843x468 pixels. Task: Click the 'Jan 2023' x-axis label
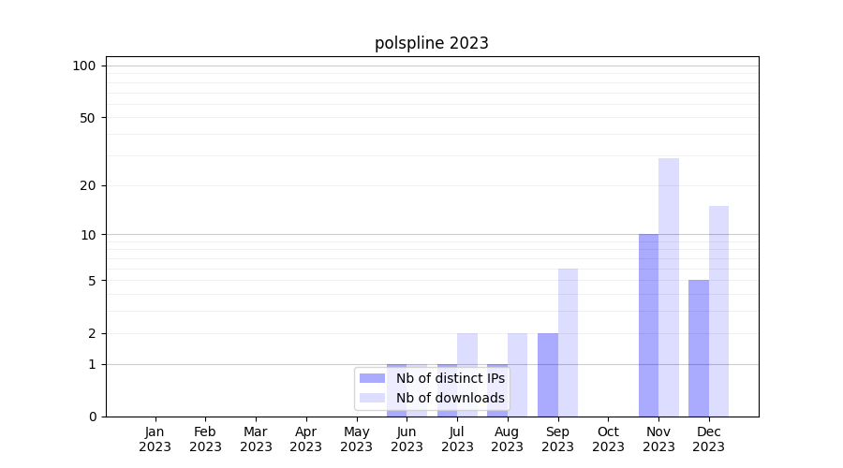(x=155, y=439)
